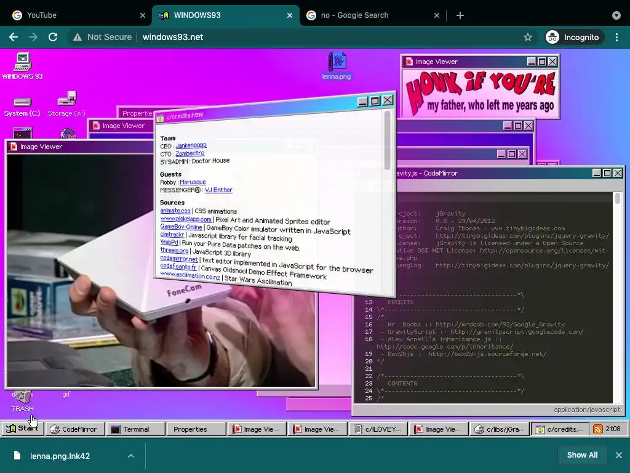Open the System (C:) drive icon
The width and height of the screenshot is (630, 473).
pyautogui.click(x=22, y=106)
